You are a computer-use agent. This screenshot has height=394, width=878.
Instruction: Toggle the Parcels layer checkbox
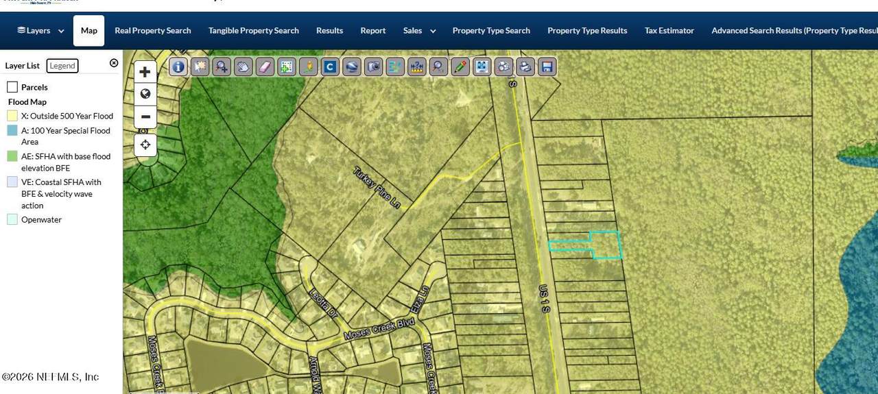[12, 87]
